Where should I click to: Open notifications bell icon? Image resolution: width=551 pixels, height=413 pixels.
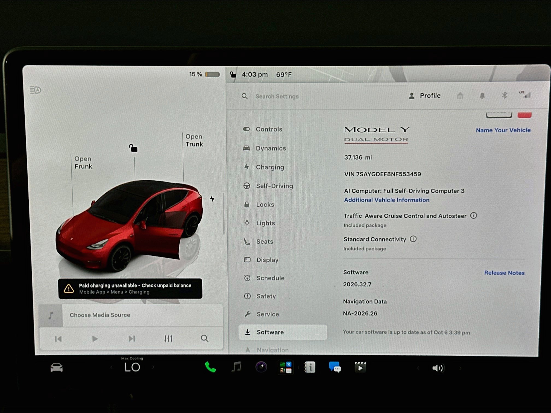click(x=482, y=96)
